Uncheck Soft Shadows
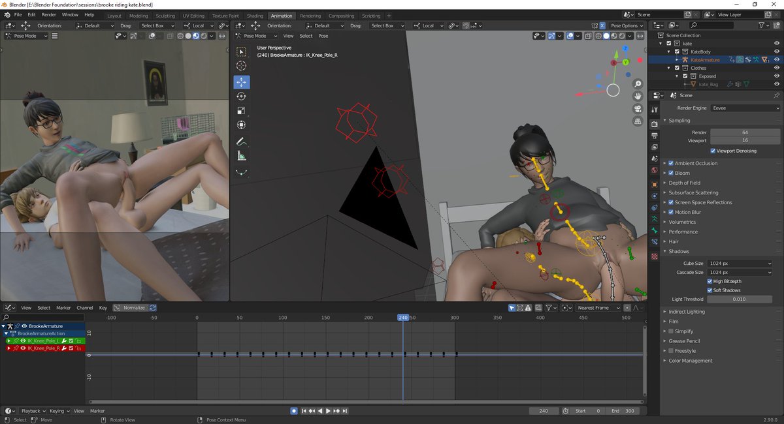Screen dimensions: 784x424 pyautogui.click(x=710, y=290)
